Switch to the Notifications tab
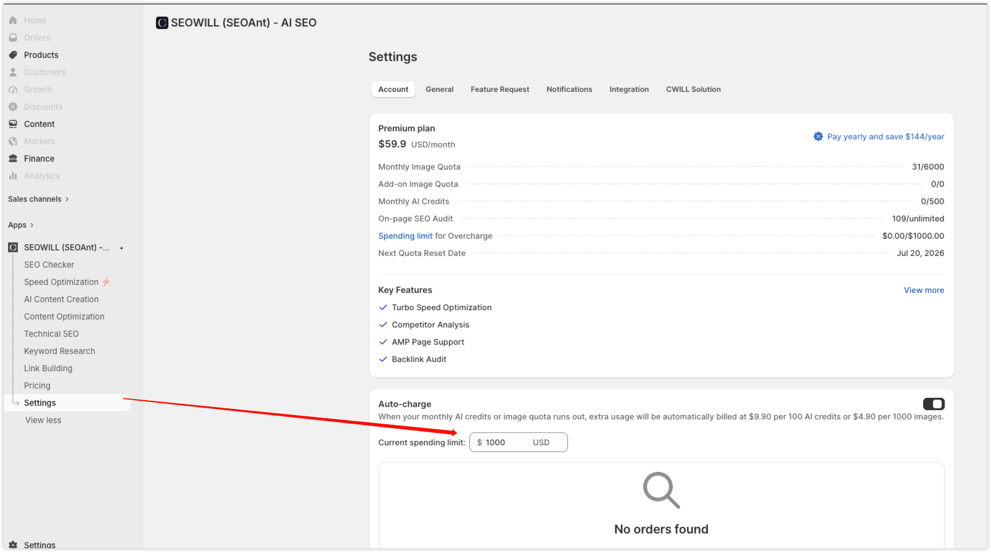Screen dimensions: 991x552 (569, 89)
